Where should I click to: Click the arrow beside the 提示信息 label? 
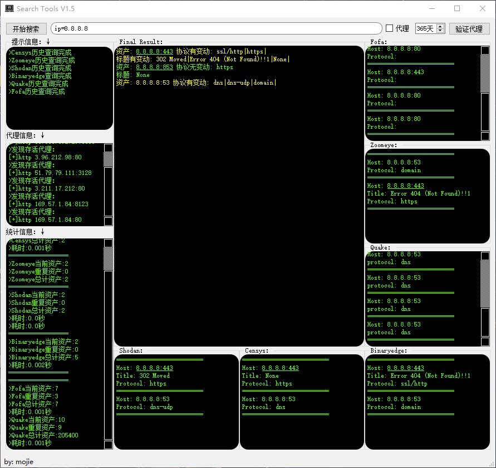(48, 42)
